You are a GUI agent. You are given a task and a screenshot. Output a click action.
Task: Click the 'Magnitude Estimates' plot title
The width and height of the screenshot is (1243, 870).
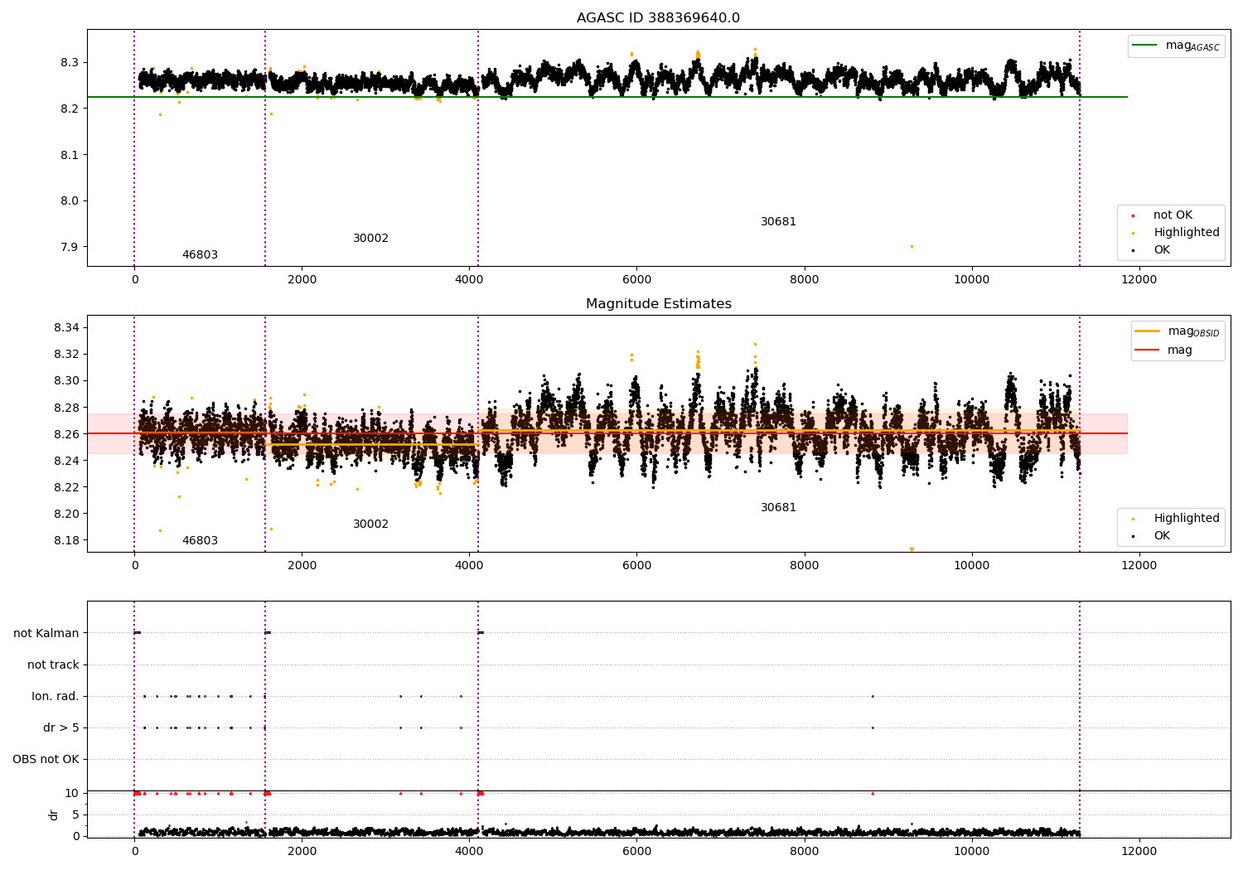tap(658, 304)
